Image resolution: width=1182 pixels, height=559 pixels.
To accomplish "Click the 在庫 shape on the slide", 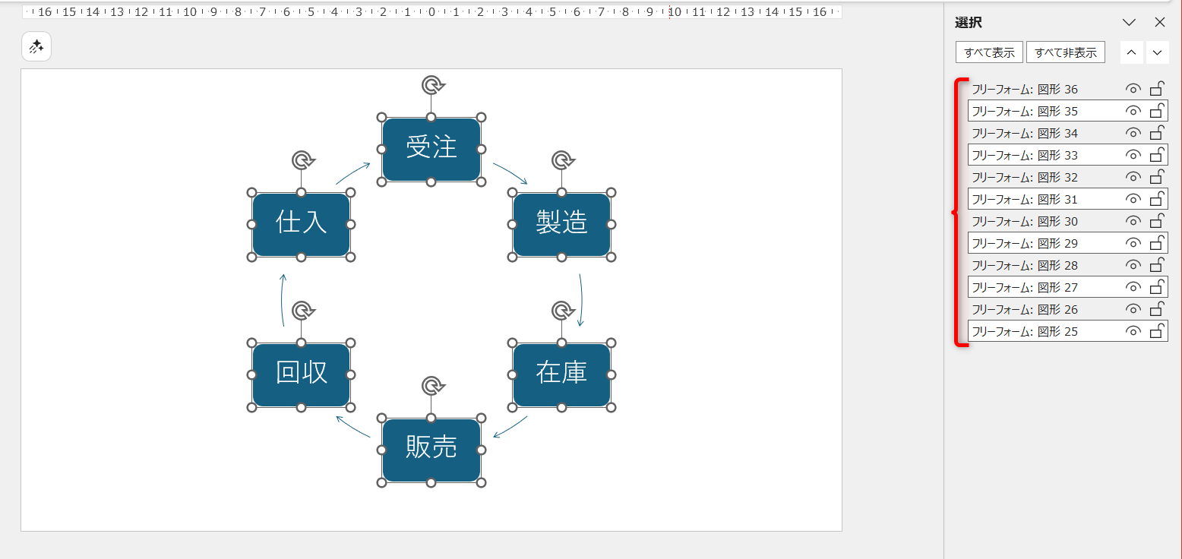I will 561,375.
